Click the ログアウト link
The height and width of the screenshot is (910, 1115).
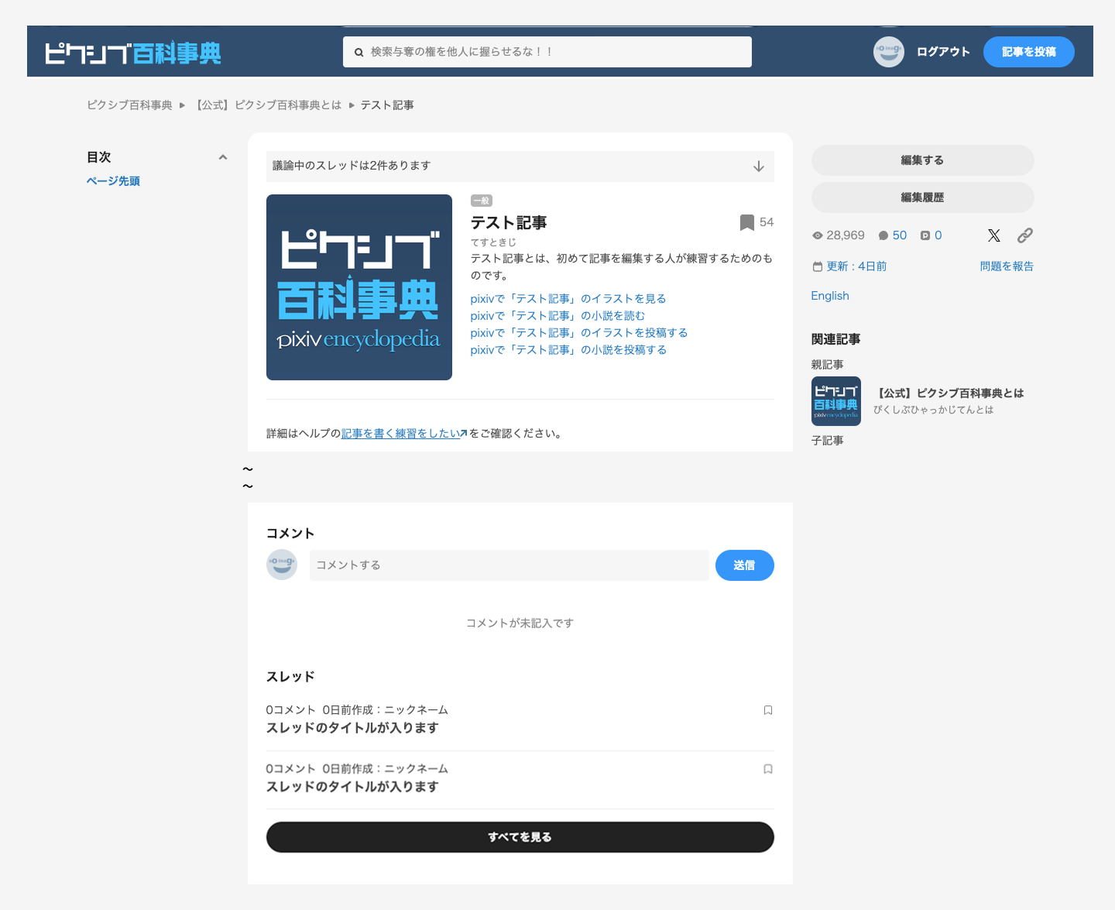(x=943, y=52)
